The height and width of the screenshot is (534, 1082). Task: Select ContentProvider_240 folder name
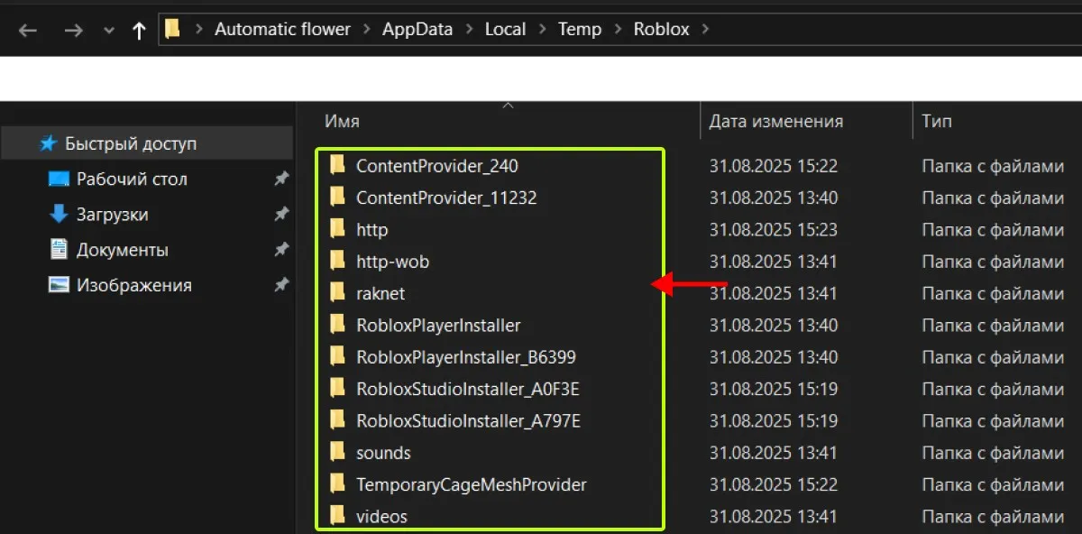tap(437, 166)
